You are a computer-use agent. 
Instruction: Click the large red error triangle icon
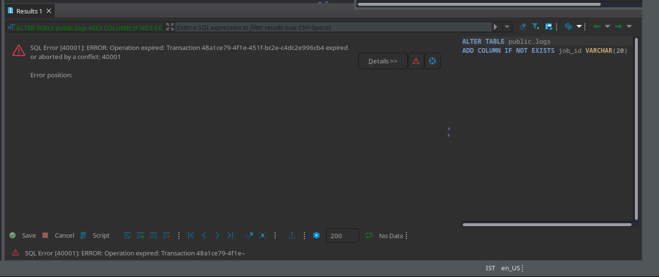pyautogui.click(x=18, y=50)
